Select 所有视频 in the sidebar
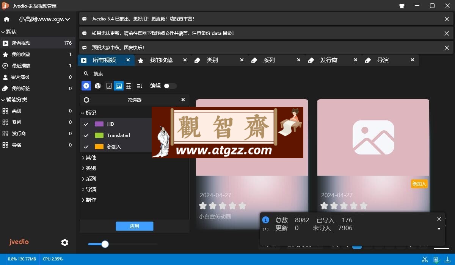 [38, 43]
